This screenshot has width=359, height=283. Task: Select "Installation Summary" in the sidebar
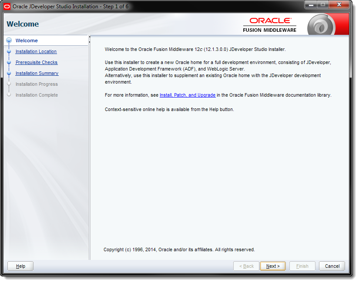[37, 73]
